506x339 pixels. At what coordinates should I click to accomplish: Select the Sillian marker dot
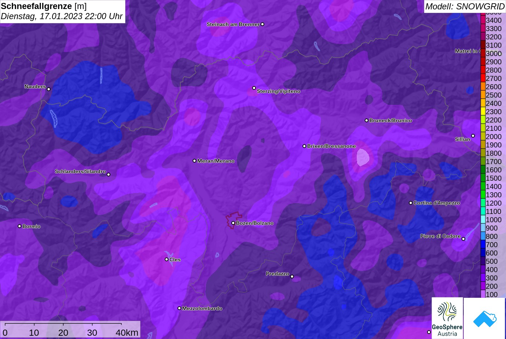pos(473,136)
